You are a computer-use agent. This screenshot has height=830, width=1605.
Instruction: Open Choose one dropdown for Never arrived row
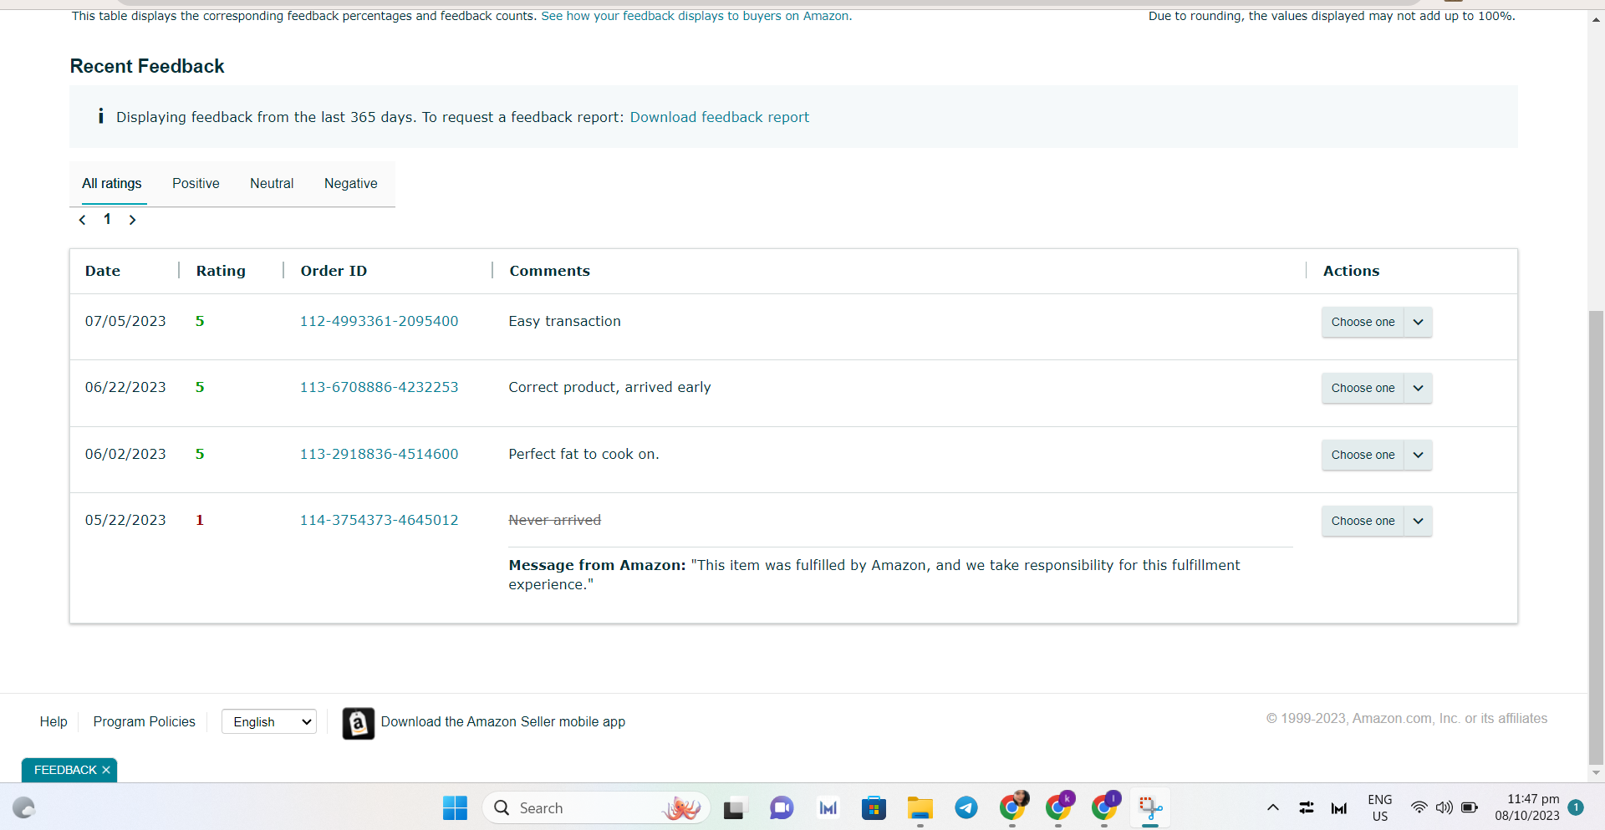click(1377, 521)
